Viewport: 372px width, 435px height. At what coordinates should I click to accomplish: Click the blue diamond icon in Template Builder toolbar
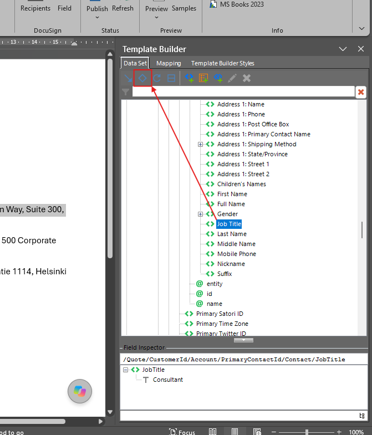(142, 78)
